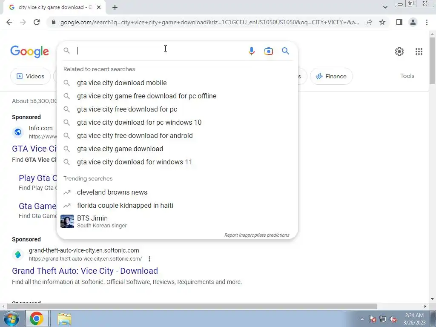
Task: Click the blue search magnifier button
Action: [285, 51]
